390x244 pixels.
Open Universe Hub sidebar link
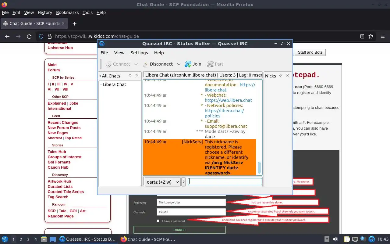pos(60,48)
